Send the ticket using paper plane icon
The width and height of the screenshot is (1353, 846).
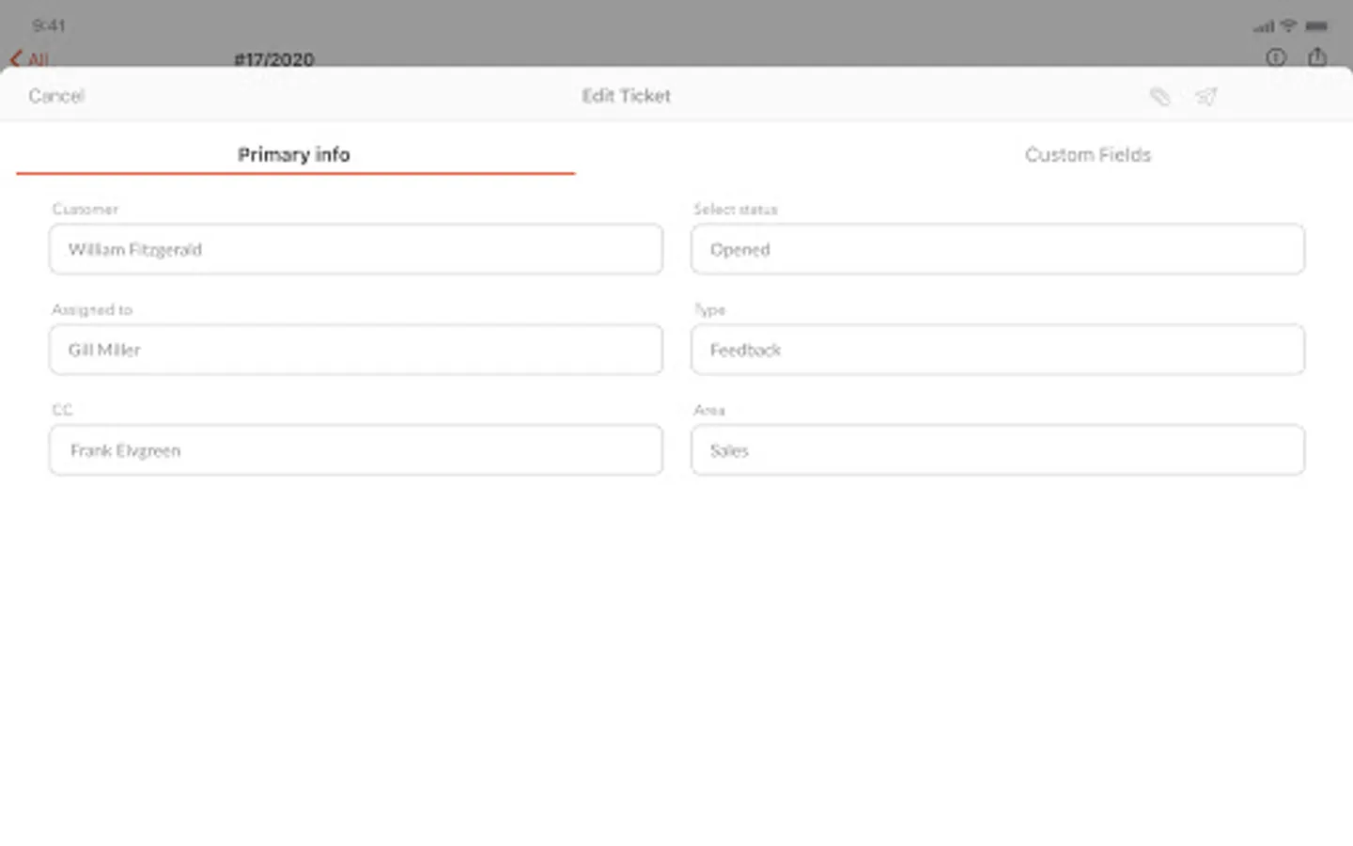(1206, 96)
